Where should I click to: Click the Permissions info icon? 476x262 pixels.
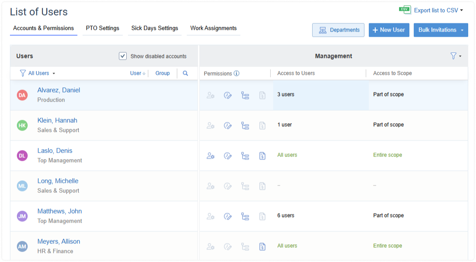(x=236, y=73)
